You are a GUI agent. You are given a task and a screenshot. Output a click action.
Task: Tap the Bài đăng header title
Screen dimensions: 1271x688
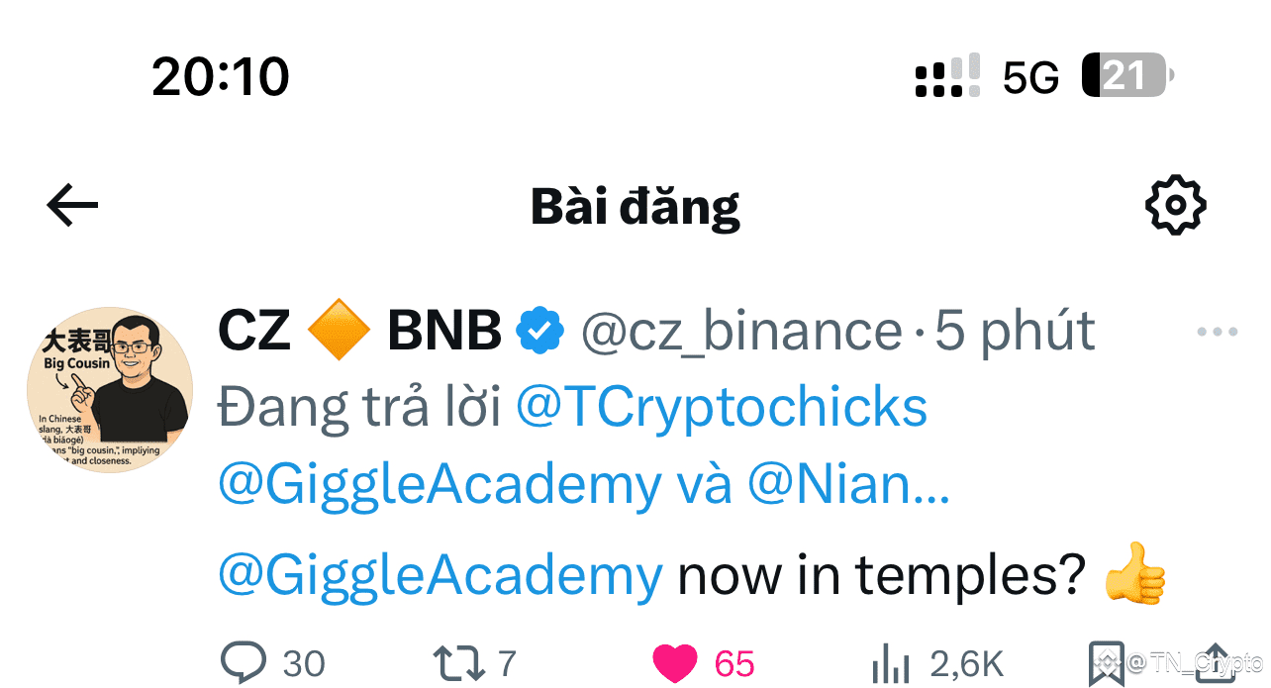tap(635, 206)
